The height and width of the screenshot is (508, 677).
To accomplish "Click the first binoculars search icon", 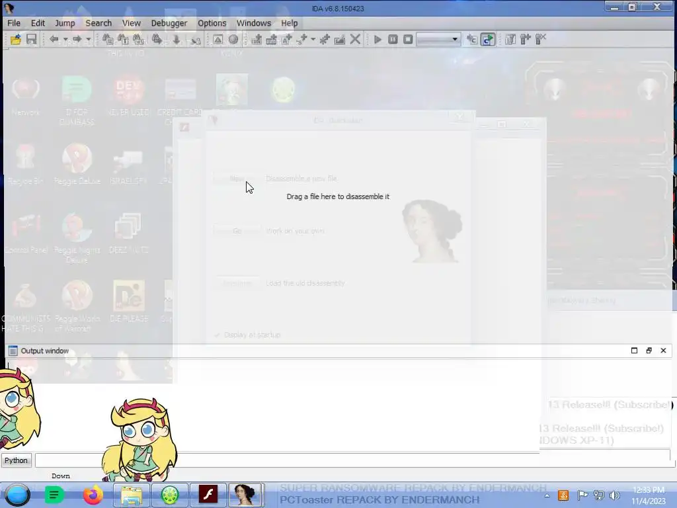I will 108,40.
